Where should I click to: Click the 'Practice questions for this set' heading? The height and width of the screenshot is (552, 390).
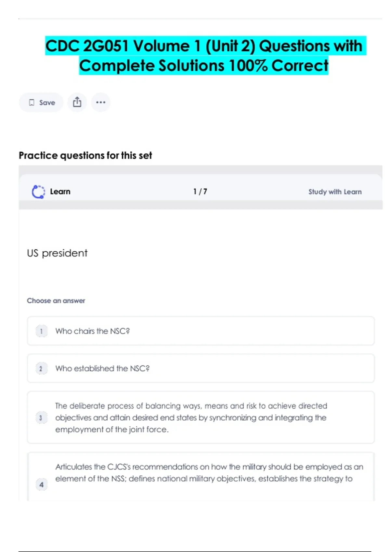(x=85, y=156)
